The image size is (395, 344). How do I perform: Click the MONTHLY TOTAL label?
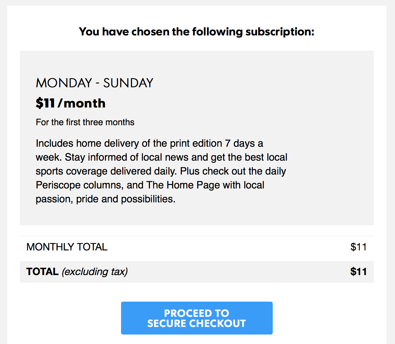[67, 247]
